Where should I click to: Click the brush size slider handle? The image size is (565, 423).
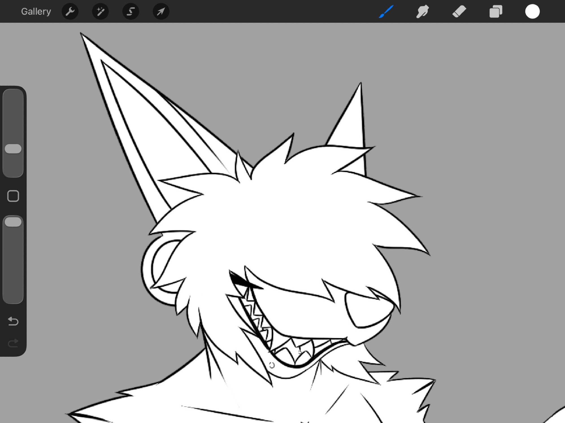13,149
